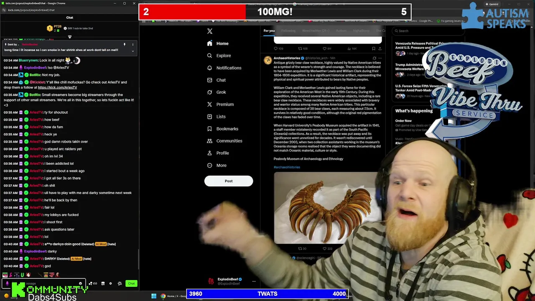Screen dimensions: 535x301
Task: Bookmark the post above ArchaeoHistories
Action: (x=373, y=48)
